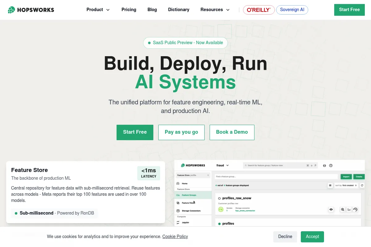Click the SaaS Public Preview announcement pill
The image size is (371, 247).
point(185,43)
